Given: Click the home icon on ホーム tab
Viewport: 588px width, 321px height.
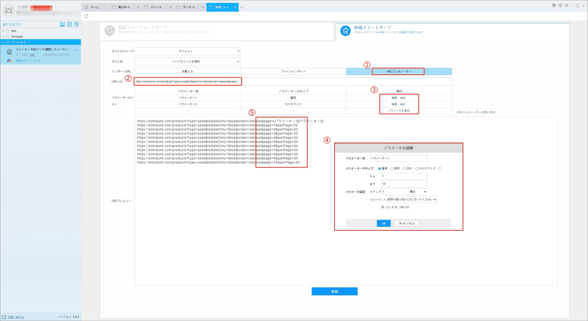Looking at the screenshot, I should coord(87,7).
